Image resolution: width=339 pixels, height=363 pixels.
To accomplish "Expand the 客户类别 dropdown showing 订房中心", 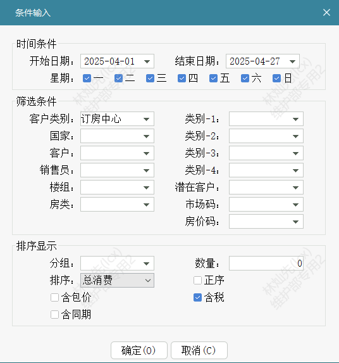I will click(146, 119).
